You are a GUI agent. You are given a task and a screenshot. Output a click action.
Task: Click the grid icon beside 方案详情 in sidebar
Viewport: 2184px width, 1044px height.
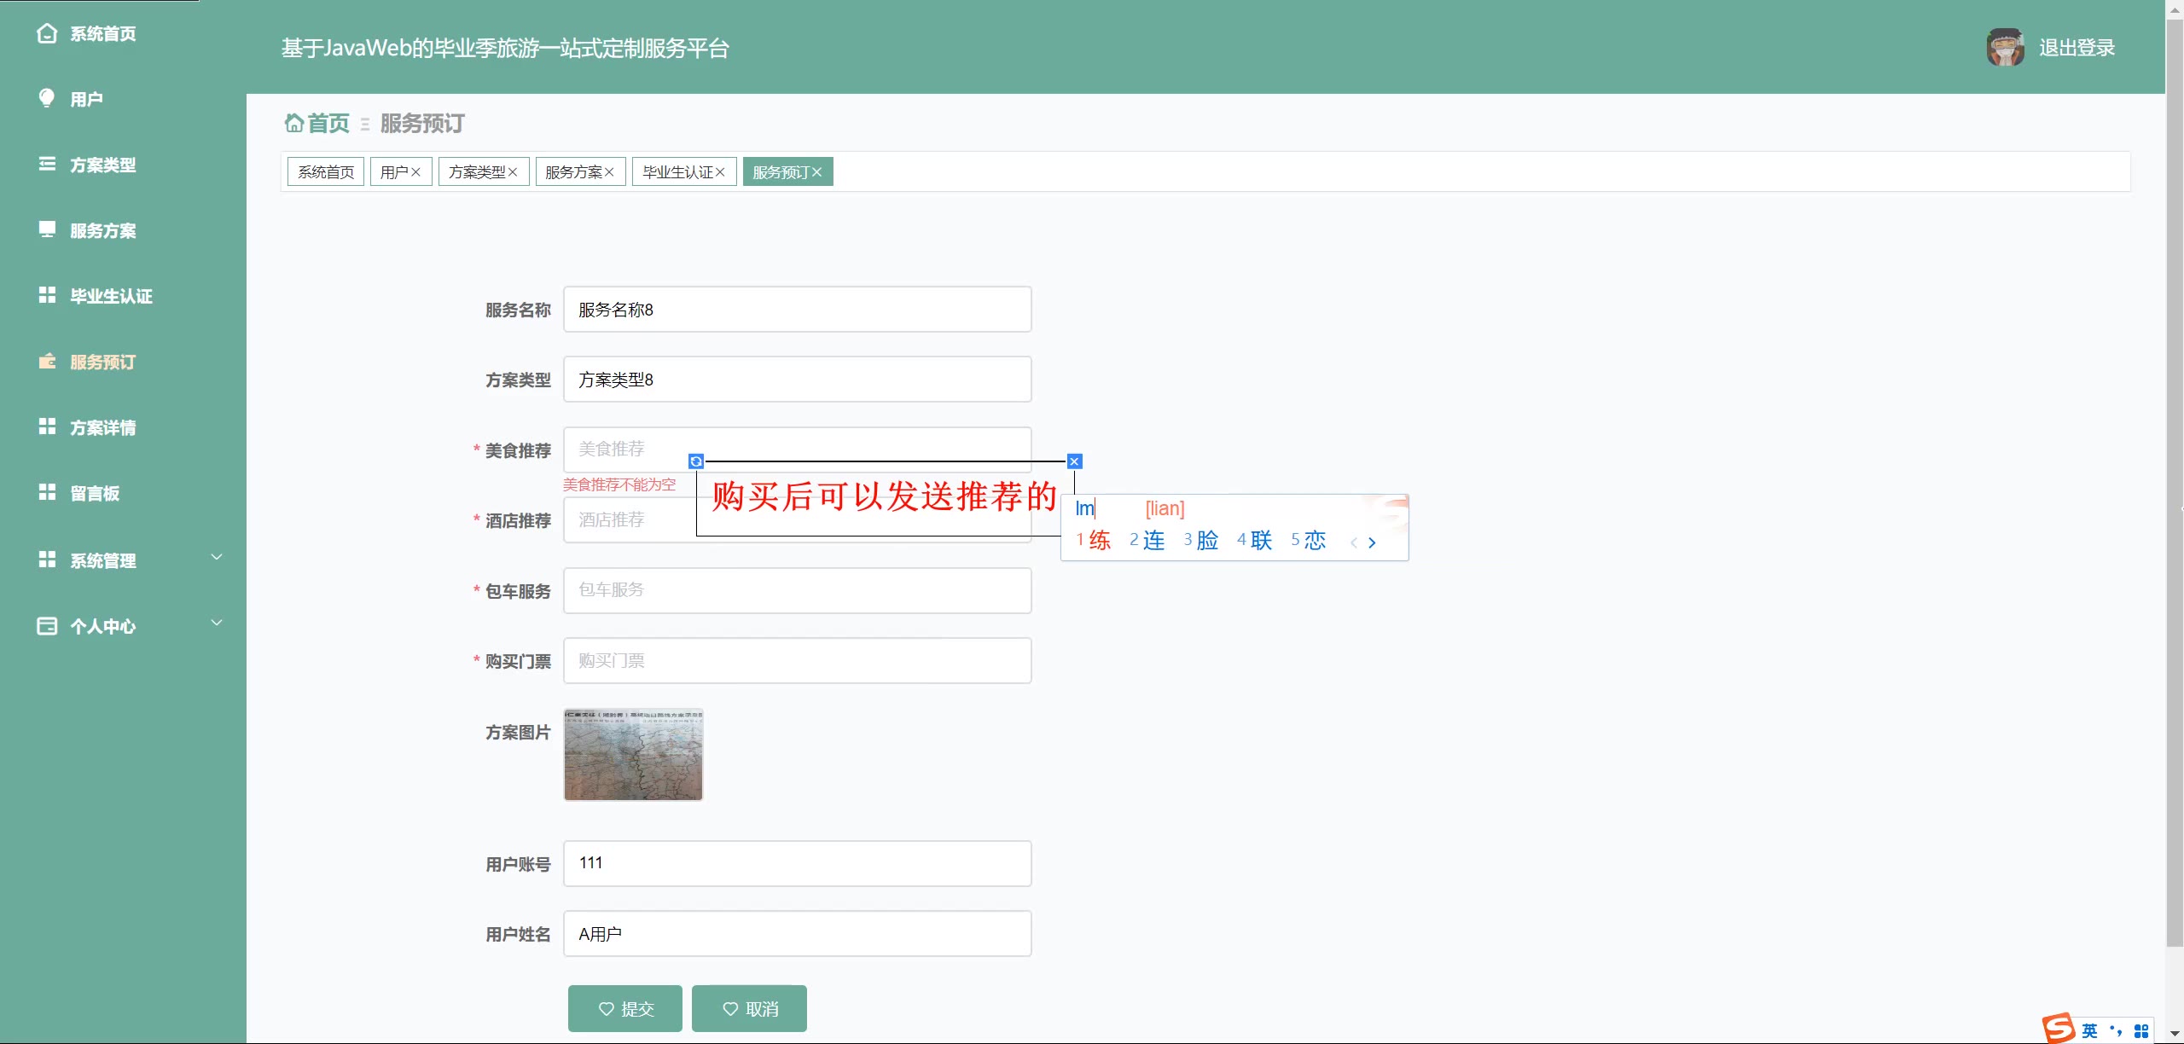(47, 426)
